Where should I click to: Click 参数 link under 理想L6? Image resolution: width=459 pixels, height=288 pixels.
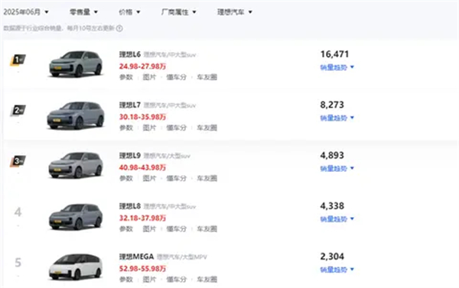[x=126, y=77]
